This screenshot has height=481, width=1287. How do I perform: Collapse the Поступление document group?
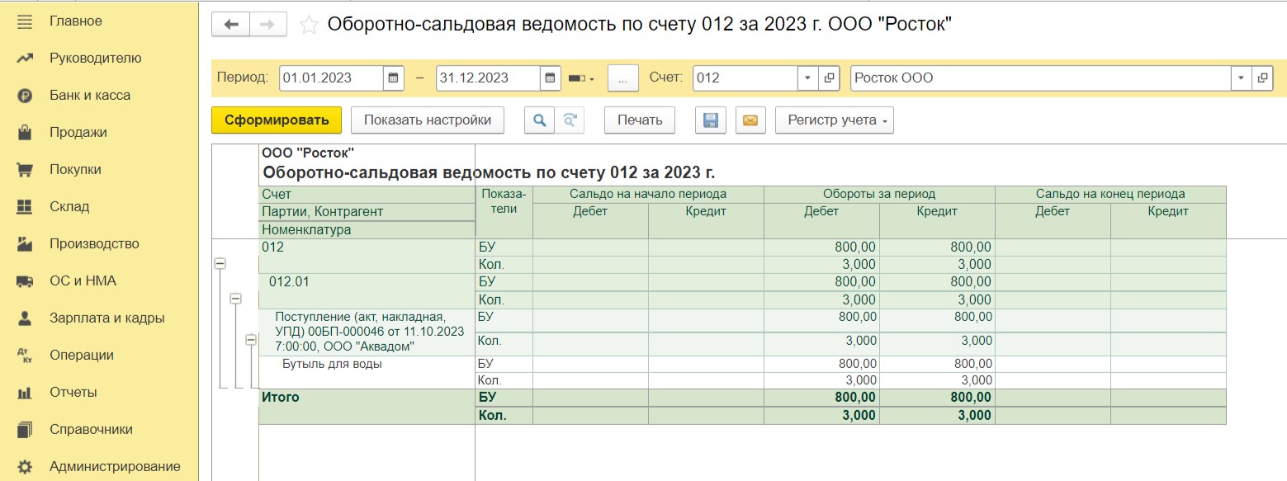click(251, 339)
